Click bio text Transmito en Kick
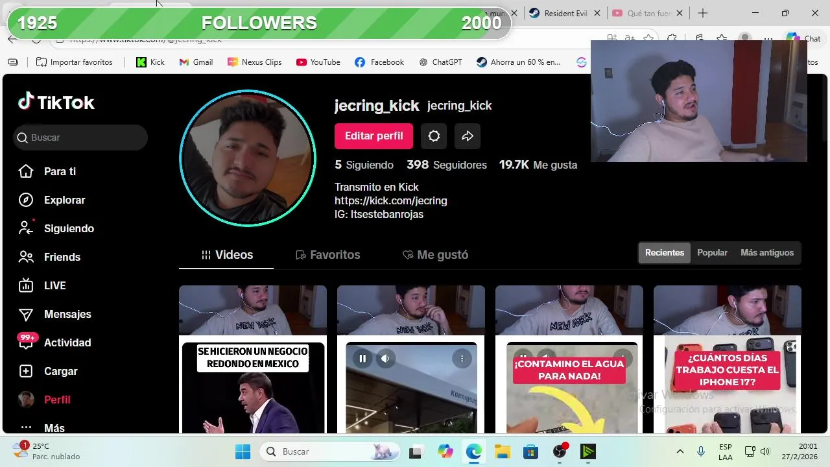 (x=377, y=187)
